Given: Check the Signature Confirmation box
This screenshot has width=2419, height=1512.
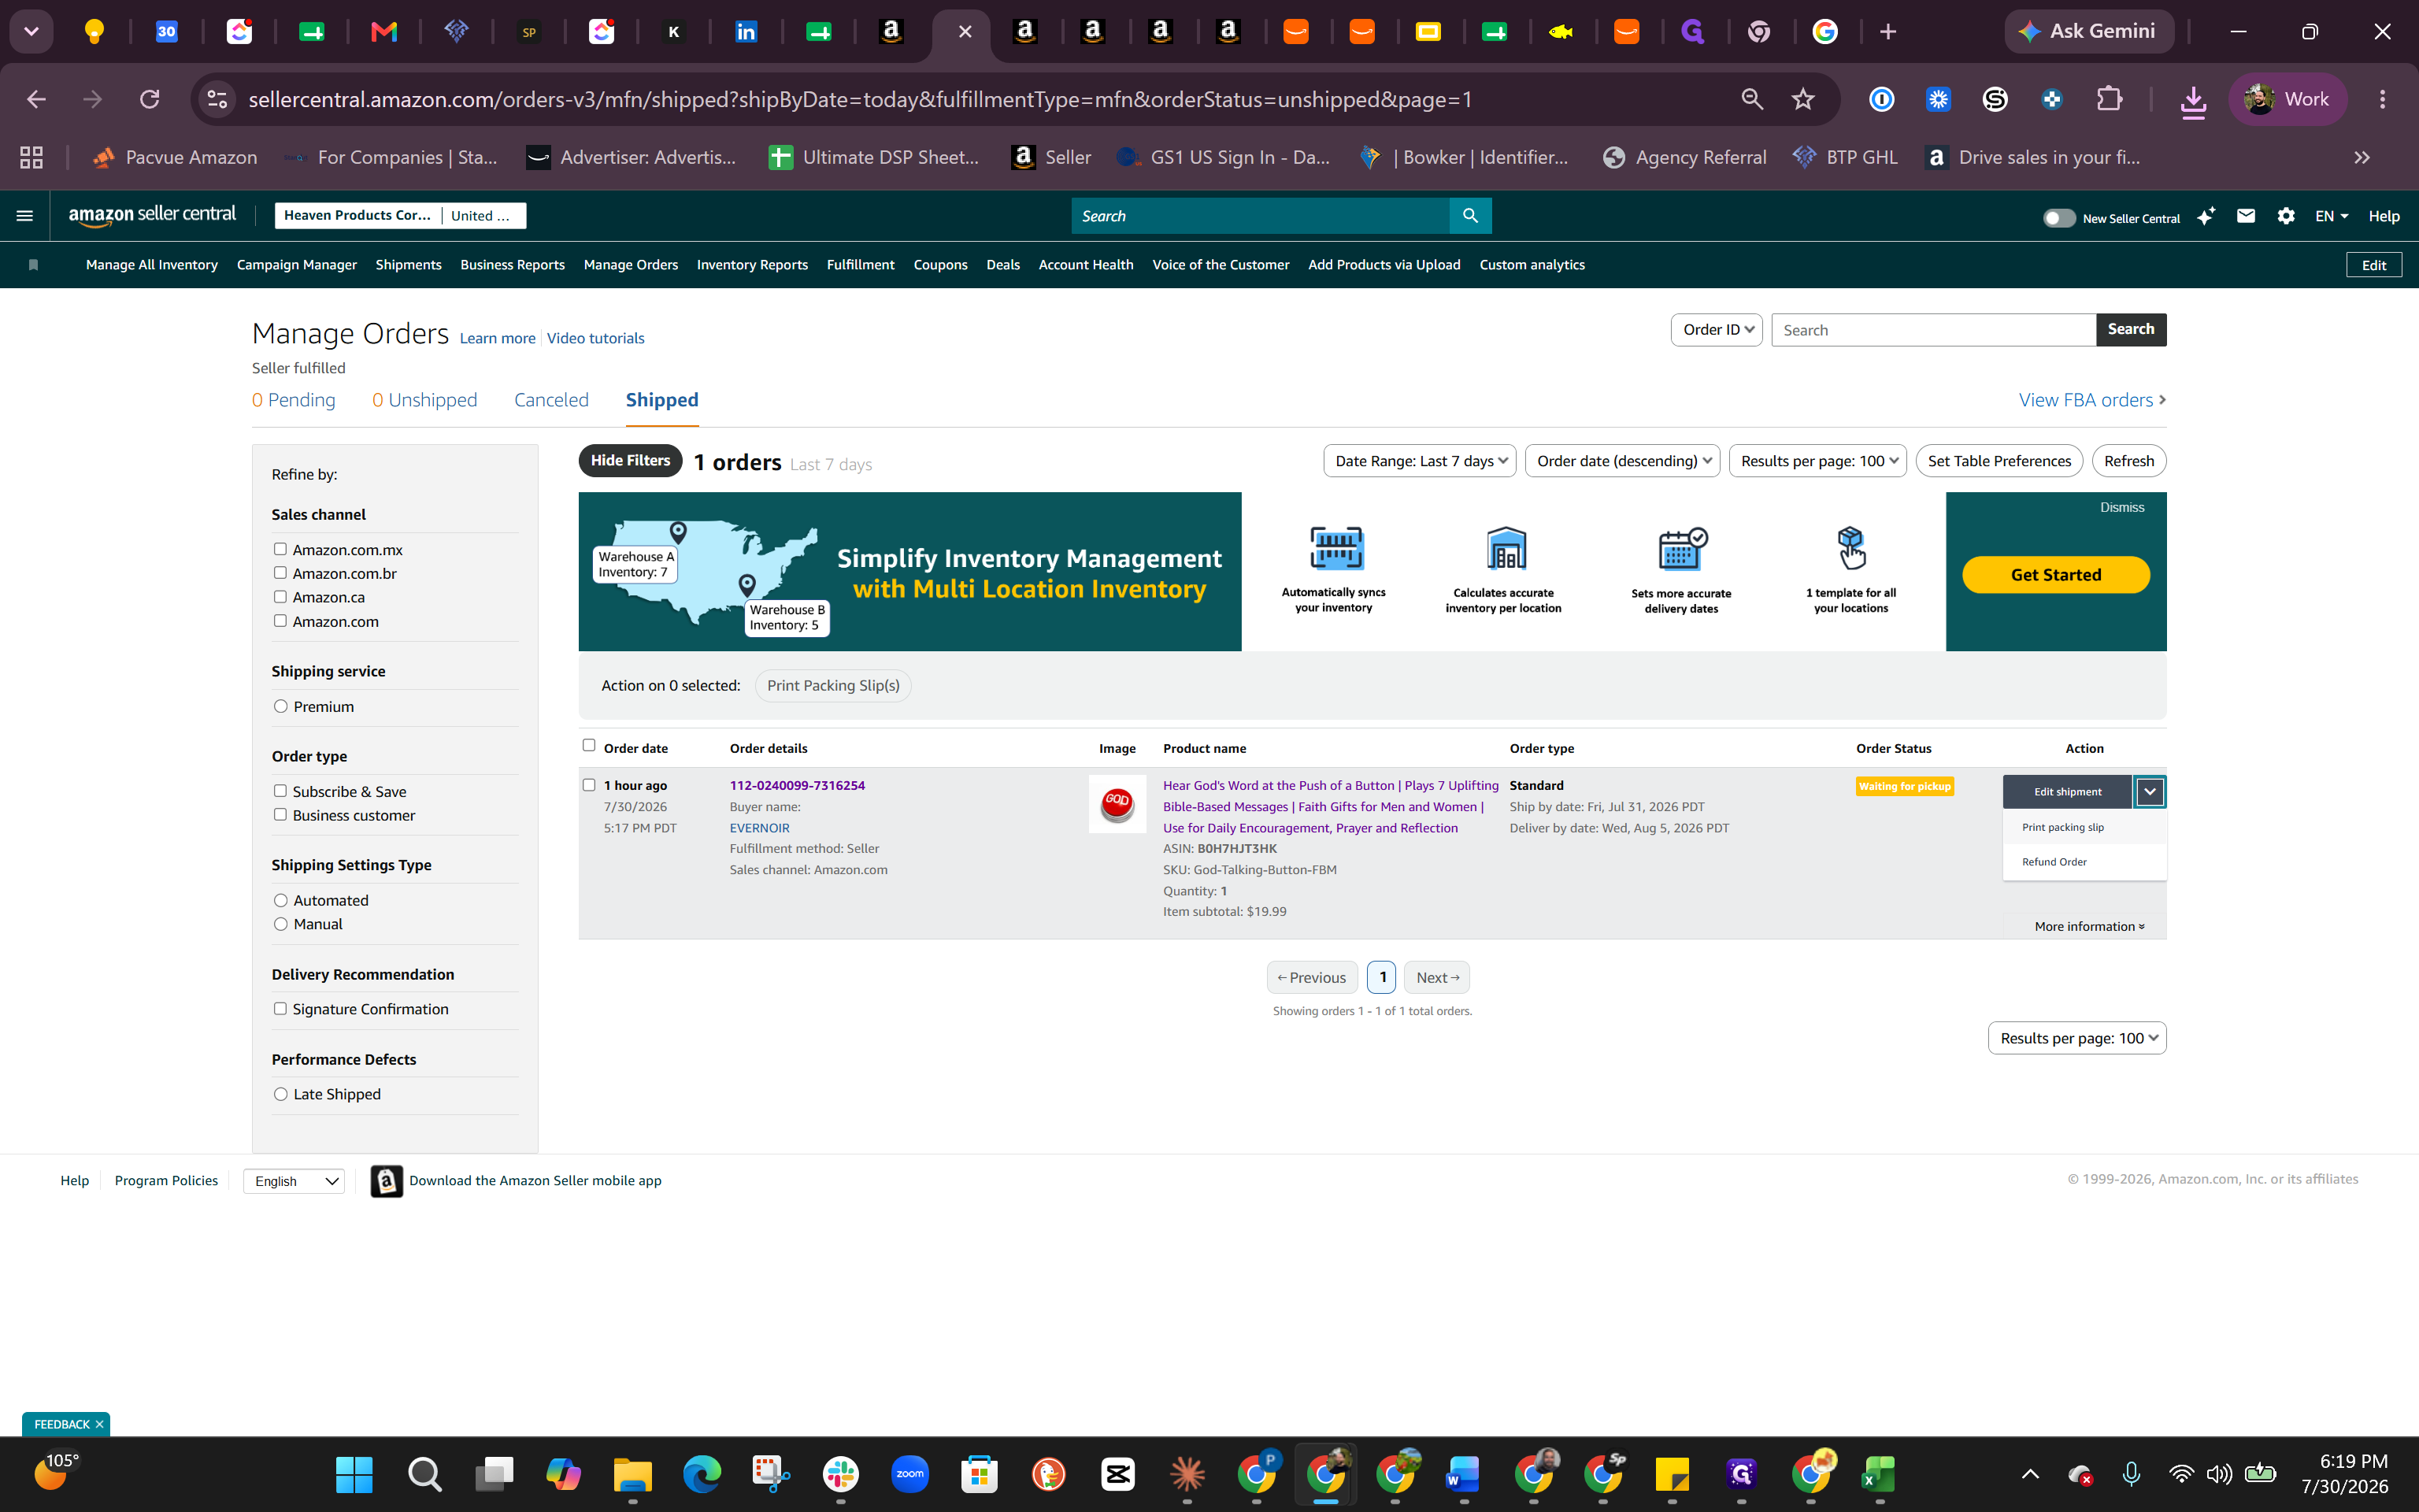Looking at the screenshot, I should (280, 1009).
